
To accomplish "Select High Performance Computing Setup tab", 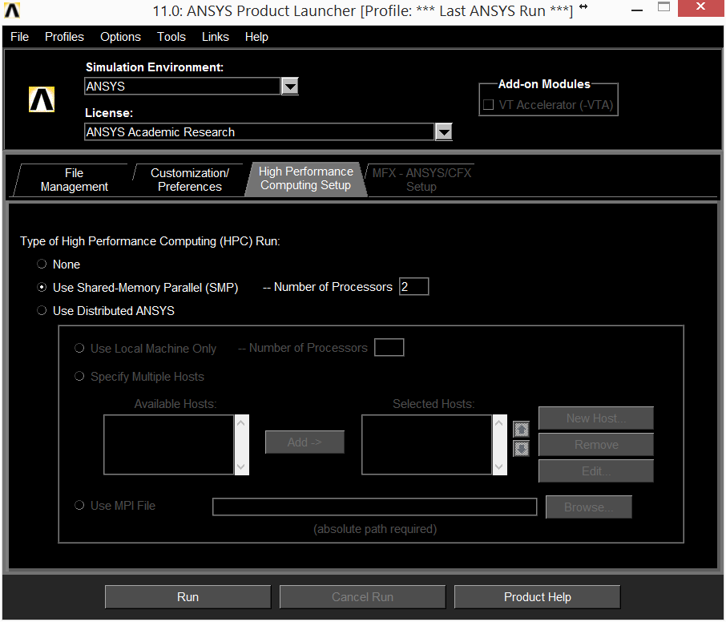I will click(x=305, y=179).
